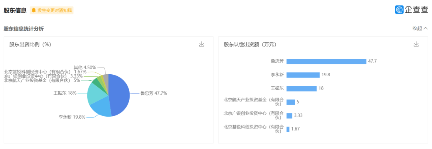Click the 北京基锐科创投资中心 bar showing 1.67
The height and width of the screenshot is (149, 432).
click(x=288, y=129)
